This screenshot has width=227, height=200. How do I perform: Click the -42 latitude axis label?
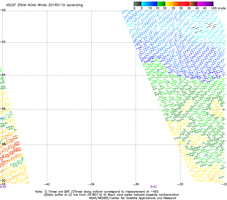[x=3, y=42]
